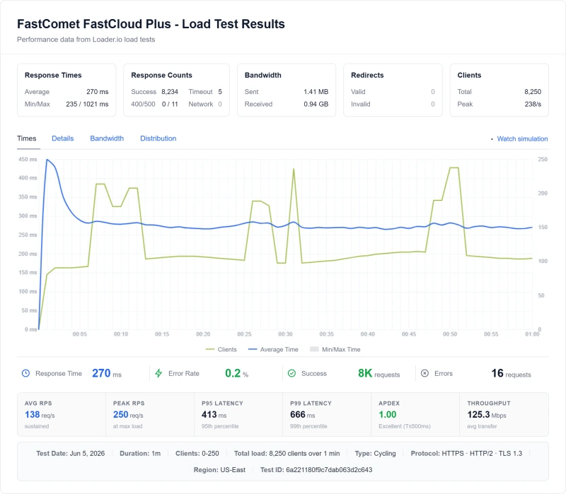
Task: Click the Bandwidth card heading
Action: (x=262, y=75)
